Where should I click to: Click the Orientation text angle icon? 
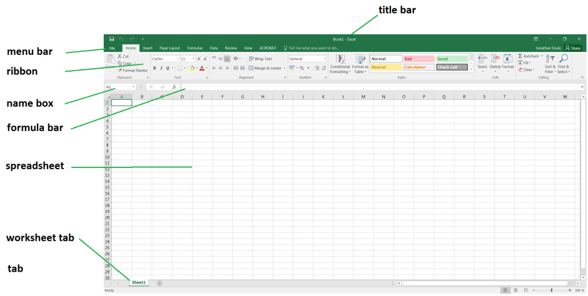pos(236,59)
